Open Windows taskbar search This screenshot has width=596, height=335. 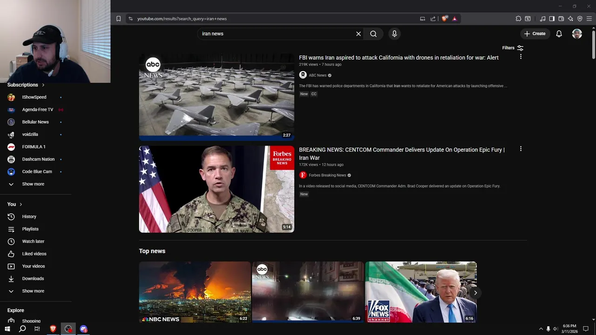coord(22,329)
